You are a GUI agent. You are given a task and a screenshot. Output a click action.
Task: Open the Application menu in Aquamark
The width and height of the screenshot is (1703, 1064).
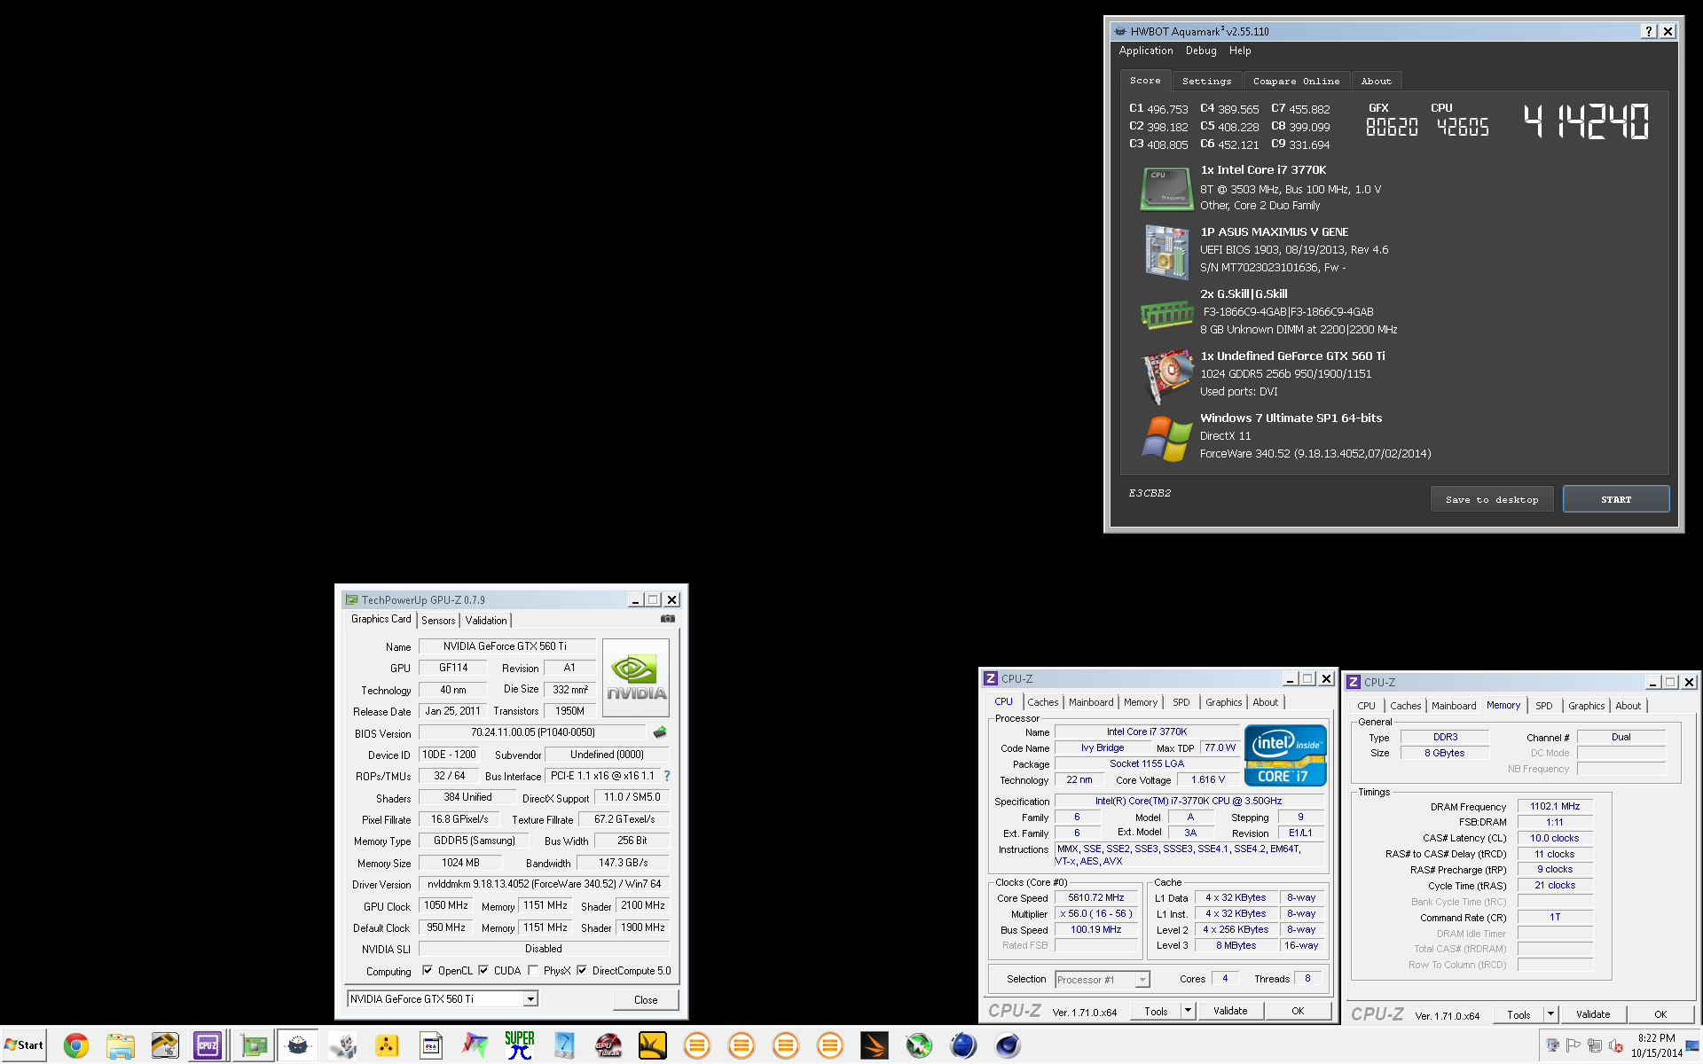click(x=1146, y=51)
